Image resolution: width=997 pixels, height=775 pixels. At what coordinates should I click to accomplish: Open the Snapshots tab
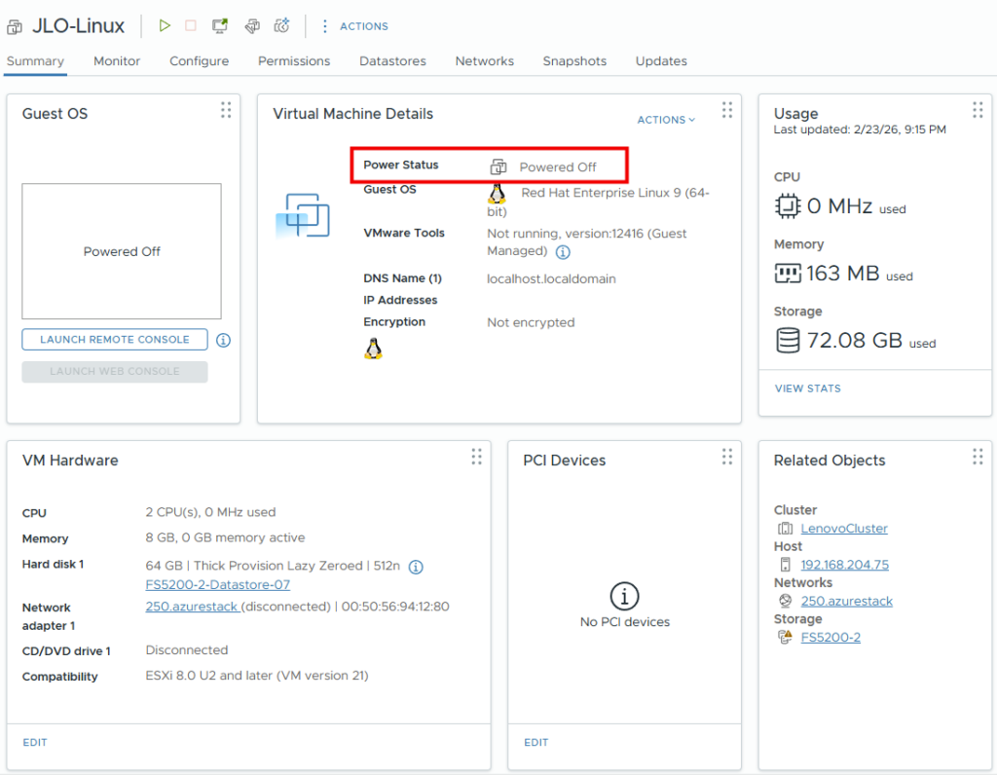click(x=574, y=61)
